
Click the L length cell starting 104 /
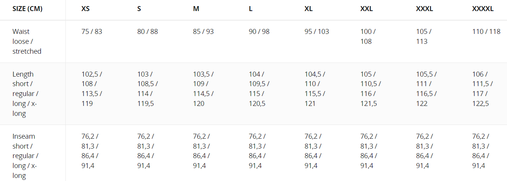point(259,89)
